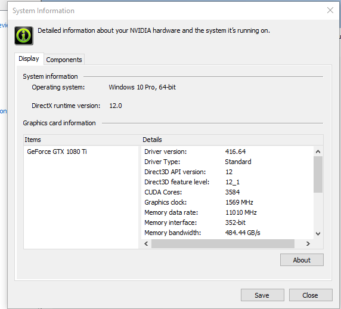Click the Graphics card information heading
This screenshot has width=341, height=309.
[59, 123]
